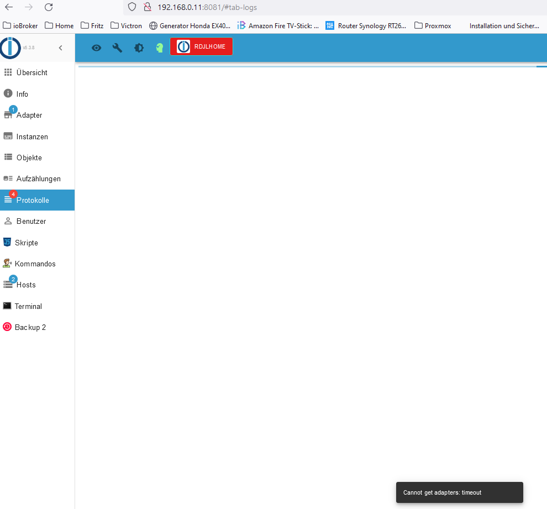Open the Instanzen page

coord(38,137)
